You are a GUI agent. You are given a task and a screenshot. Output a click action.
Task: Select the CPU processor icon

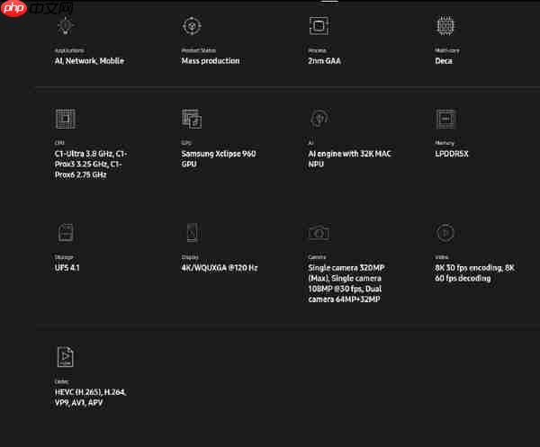65,119
